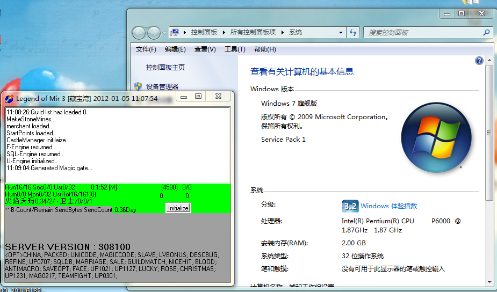Click the Legend of Mir 3 title bar icon

coord(9,98)
